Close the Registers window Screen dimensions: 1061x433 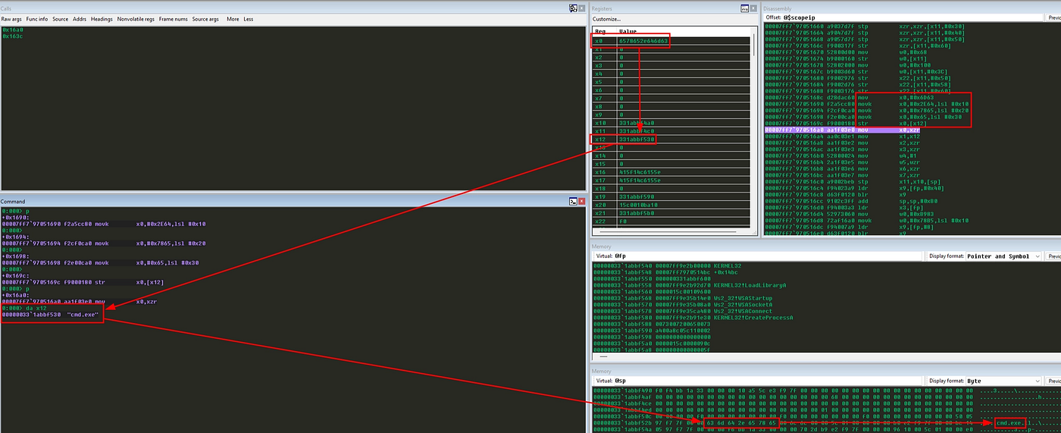tap(754, 8)
